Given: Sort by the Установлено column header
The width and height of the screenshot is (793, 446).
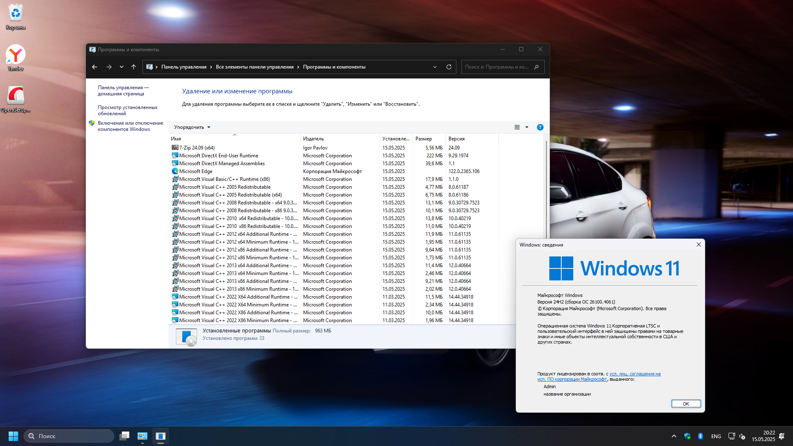Looking at the screenshot, I should (x=396, y=139).
